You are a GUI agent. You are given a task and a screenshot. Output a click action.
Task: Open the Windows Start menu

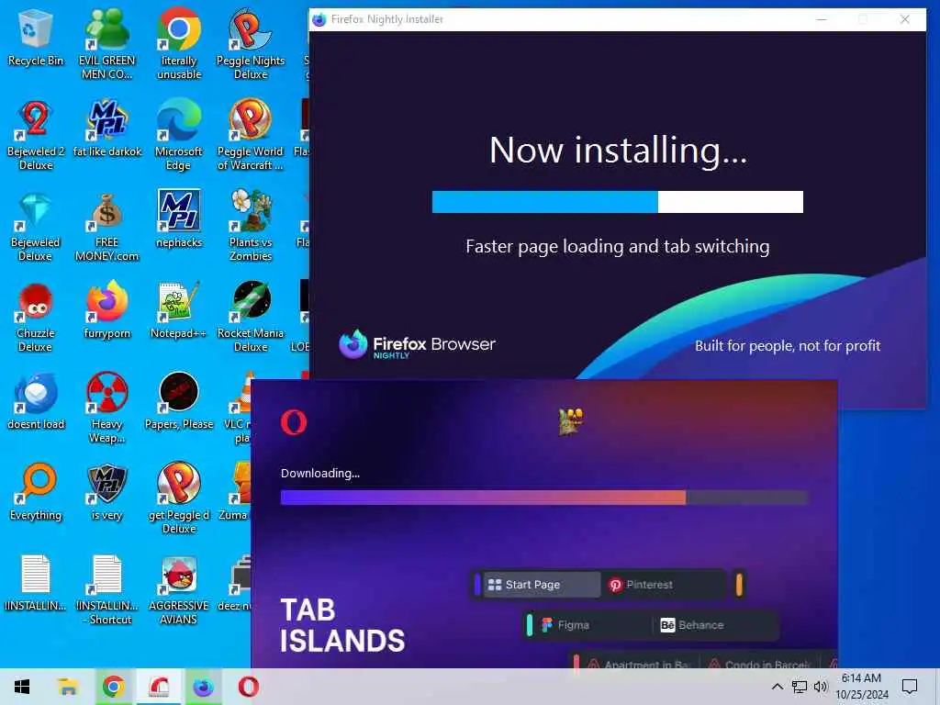tap(22, 687)
